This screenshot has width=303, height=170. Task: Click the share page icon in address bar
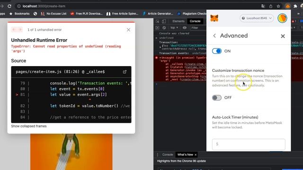pyautogui.click(x=271, y=6)
